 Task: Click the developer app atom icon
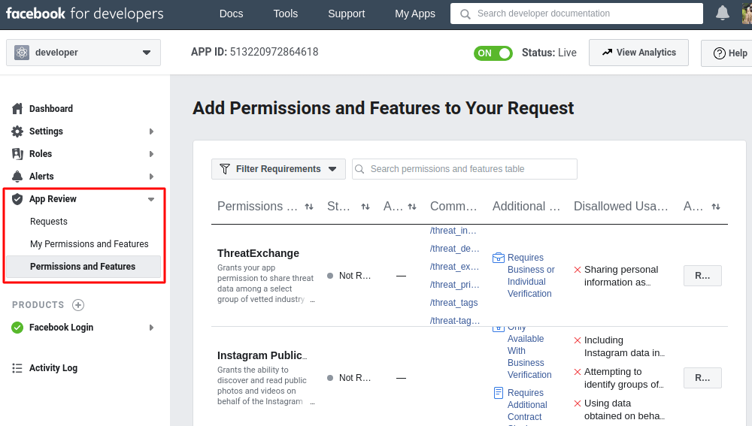coord(22,53)
